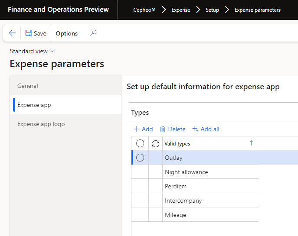Click the Expense breadcrumb link
The image size is (298, 236).
point(180,10)
